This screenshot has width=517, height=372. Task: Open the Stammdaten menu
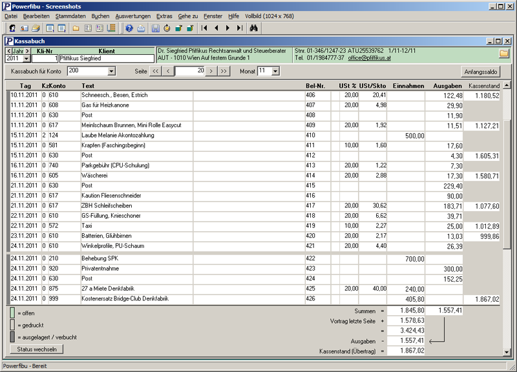coord(70,15)
